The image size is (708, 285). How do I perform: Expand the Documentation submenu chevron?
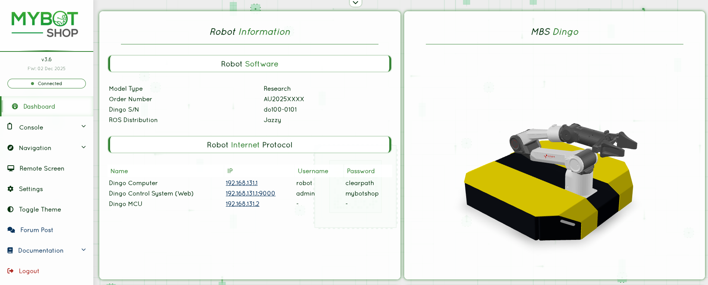coord(84,250)
